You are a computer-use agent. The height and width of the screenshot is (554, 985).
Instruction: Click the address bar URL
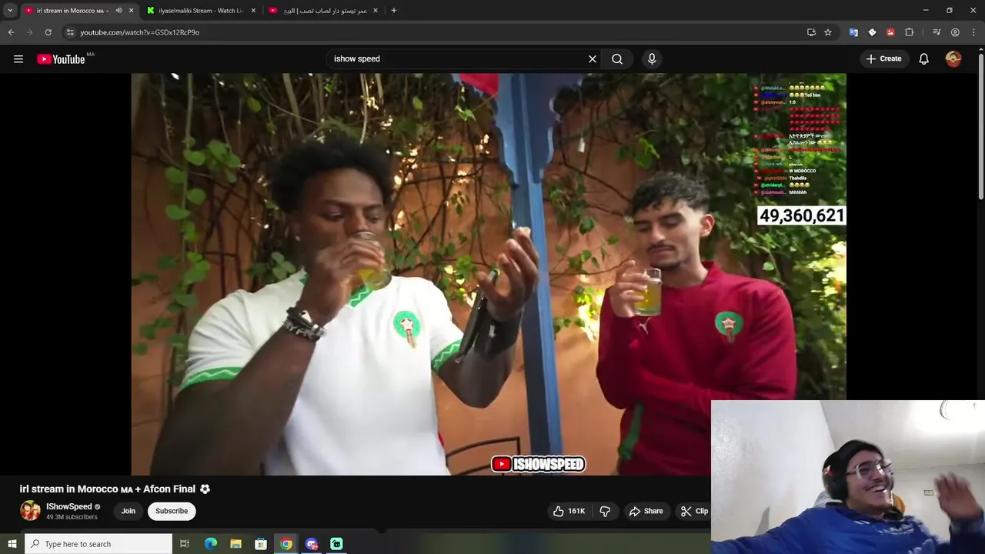140,32
